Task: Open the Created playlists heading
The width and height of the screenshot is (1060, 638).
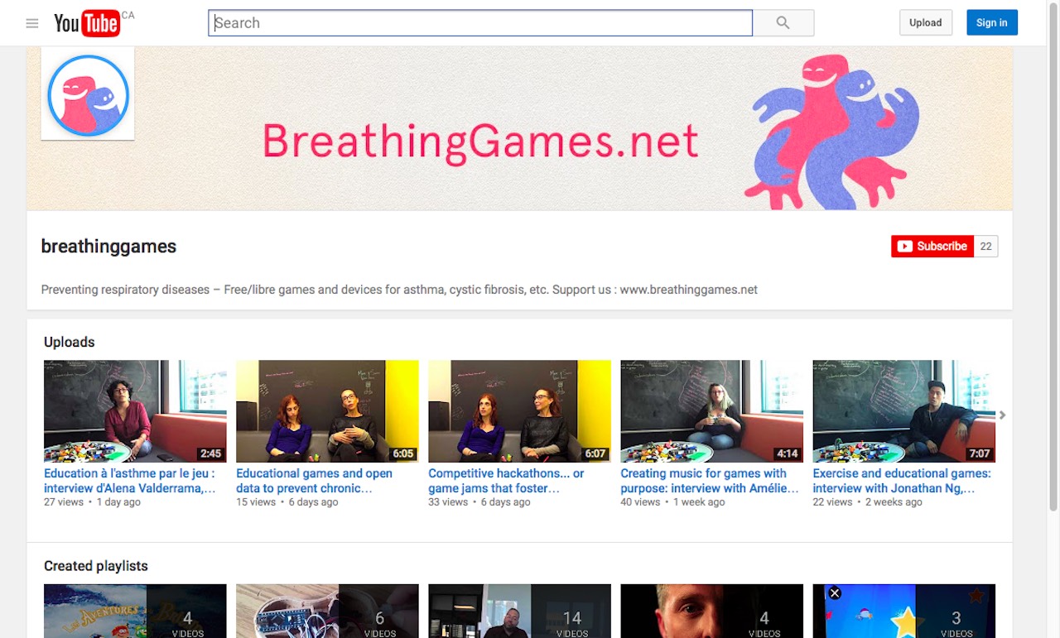Action: click(x=96, y=566)
